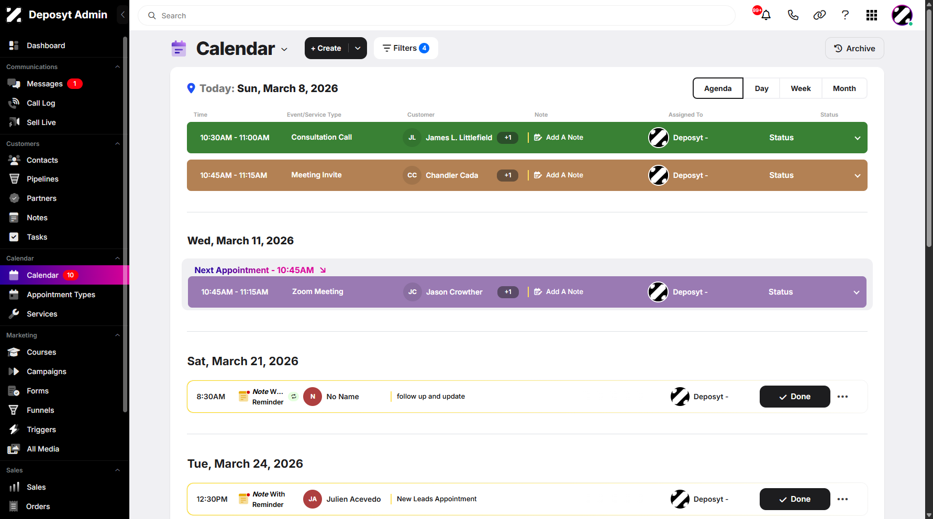Click the link chain icon in header
The height and width of the screenshot is (519, 933).
(819, 15)
